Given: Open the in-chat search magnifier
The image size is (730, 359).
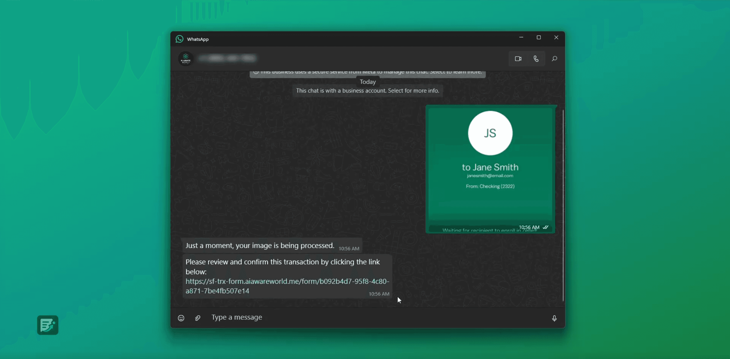Looking at the screenshot, I should 554,59.
